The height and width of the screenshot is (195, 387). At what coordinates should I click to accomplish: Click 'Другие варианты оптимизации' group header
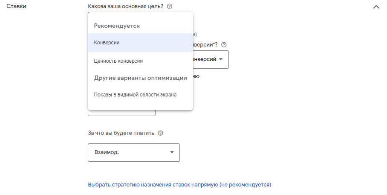140,78
